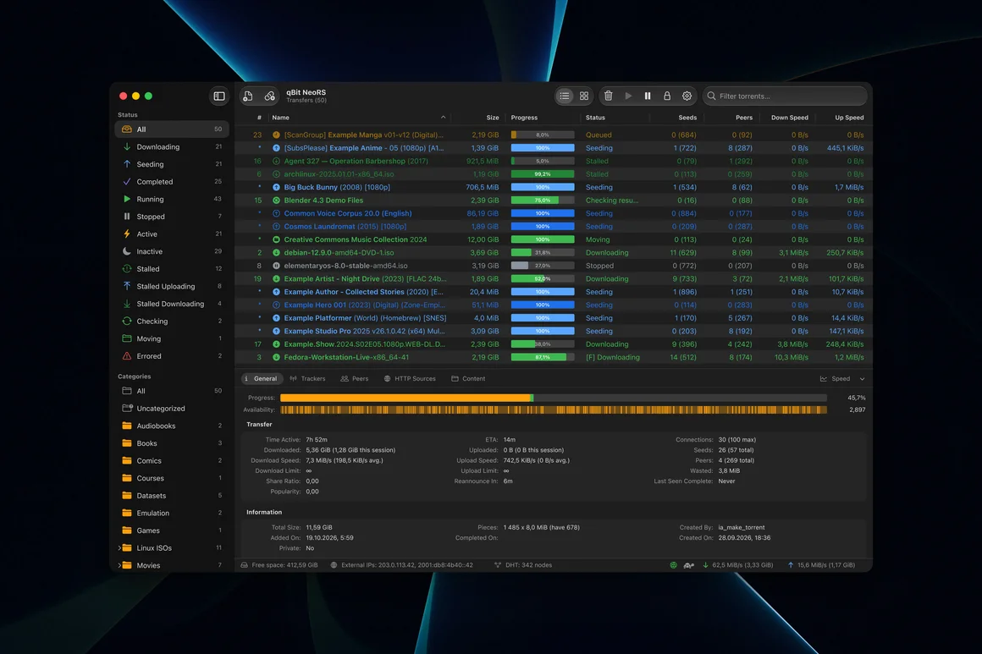Show torrents in Checking state
The image size is (982, 654).
(172, 321)
